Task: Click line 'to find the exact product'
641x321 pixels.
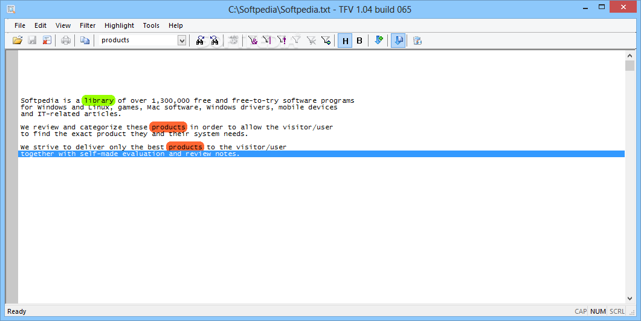Action: pyautogui.click(x=135, y=134)
